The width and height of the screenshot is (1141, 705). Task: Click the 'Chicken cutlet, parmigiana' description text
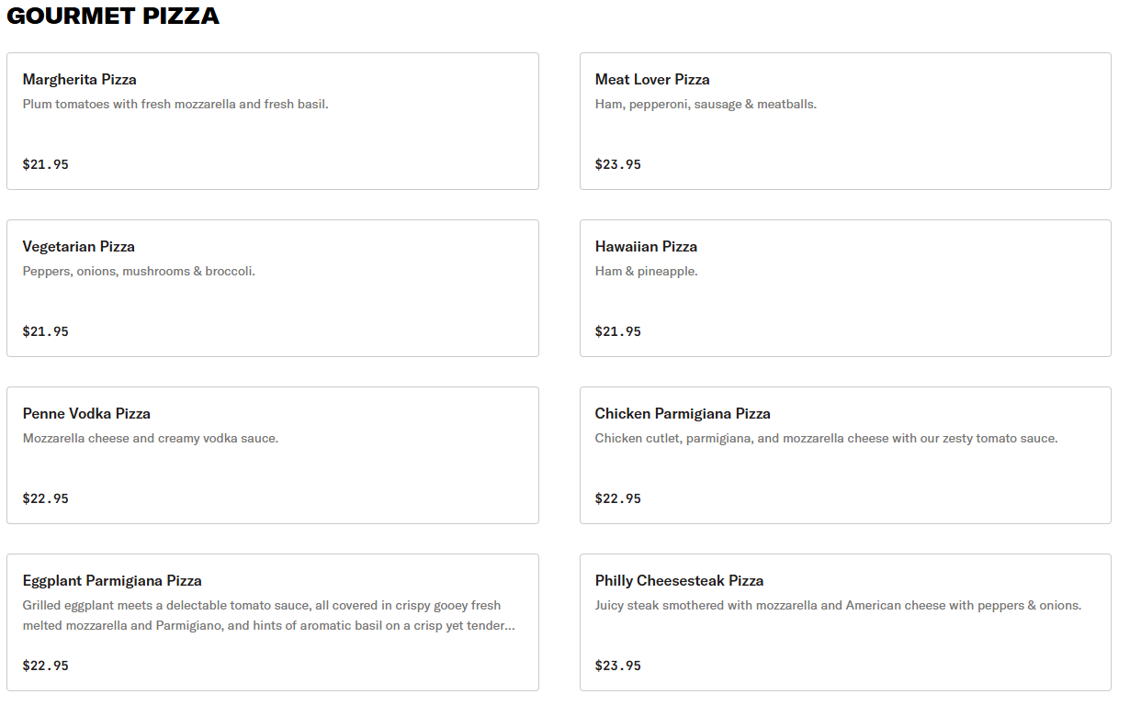click(x=826, y=439)
